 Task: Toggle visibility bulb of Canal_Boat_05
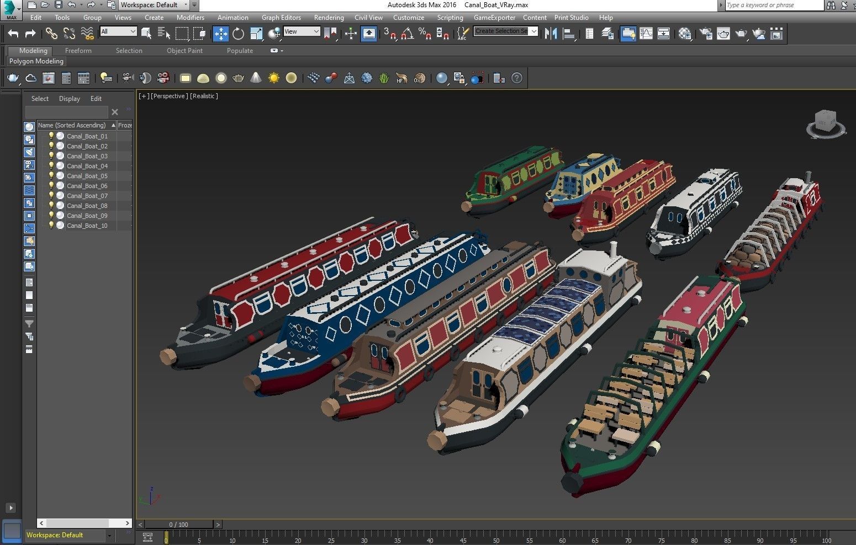tap(51, 175)
